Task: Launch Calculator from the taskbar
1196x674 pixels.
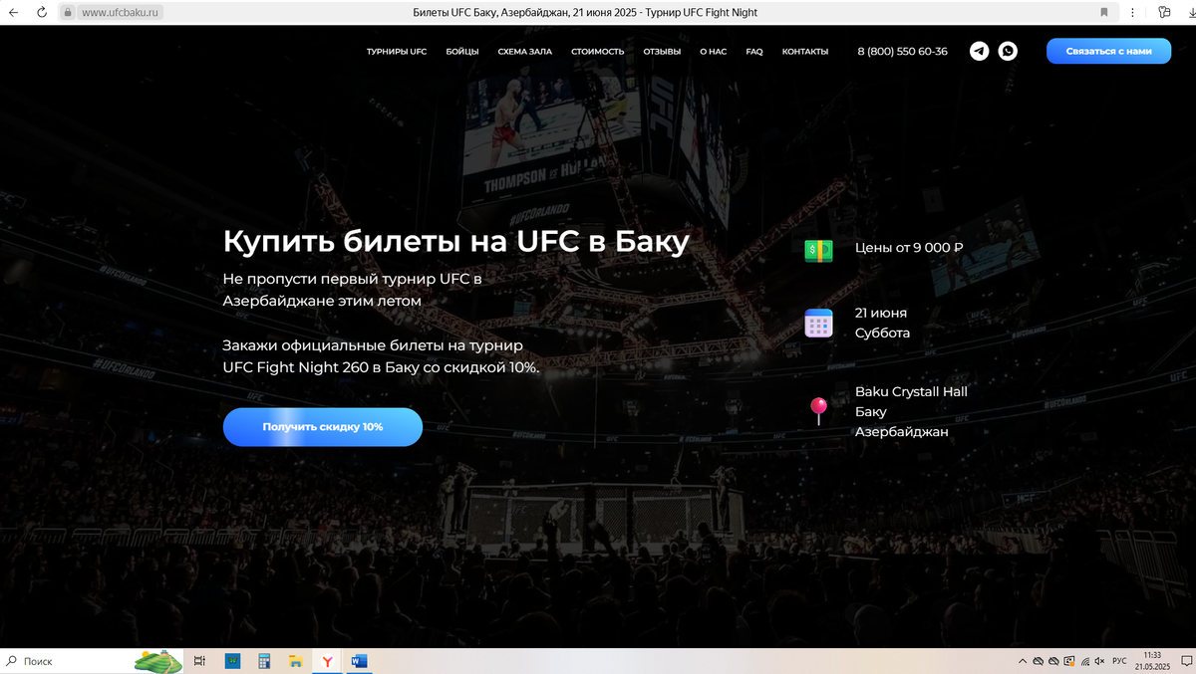Action: 264,661
